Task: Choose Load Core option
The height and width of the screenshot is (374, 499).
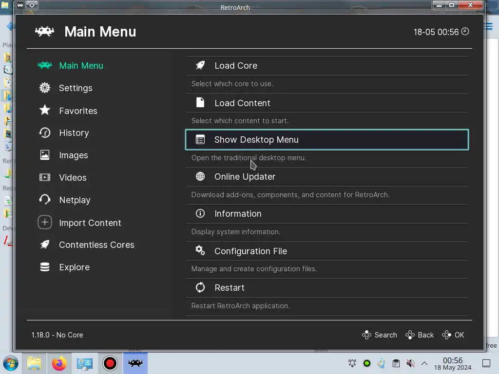Action: click(x=327, y=66)
